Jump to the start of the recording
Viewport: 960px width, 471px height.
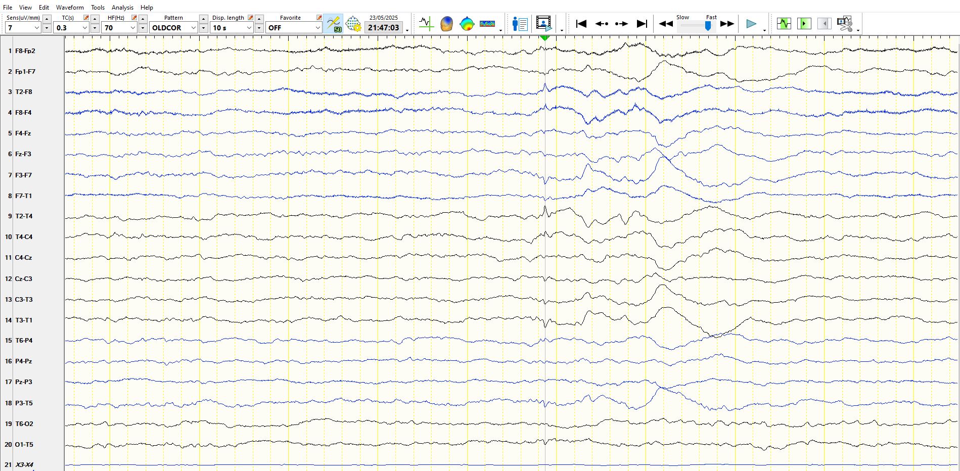581,24
